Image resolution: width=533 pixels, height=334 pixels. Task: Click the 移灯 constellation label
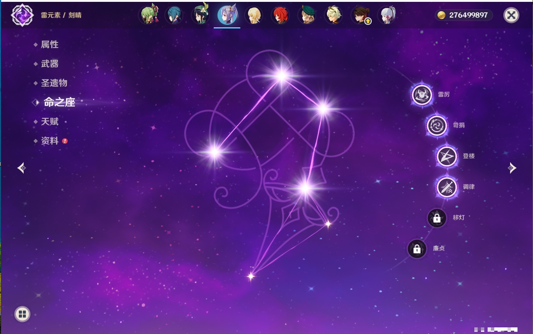coord(459,217)
